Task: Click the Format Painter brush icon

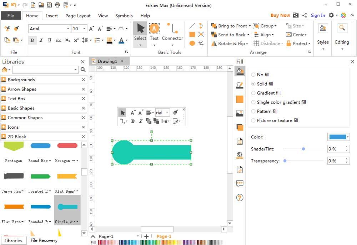Action: [16, 29]
